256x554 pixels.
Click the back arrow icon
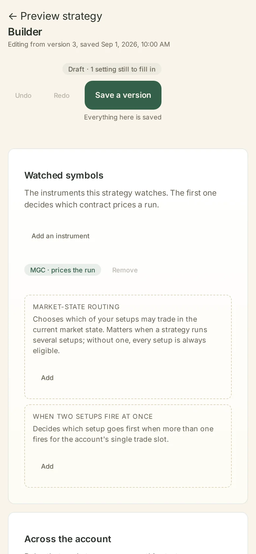12,16
